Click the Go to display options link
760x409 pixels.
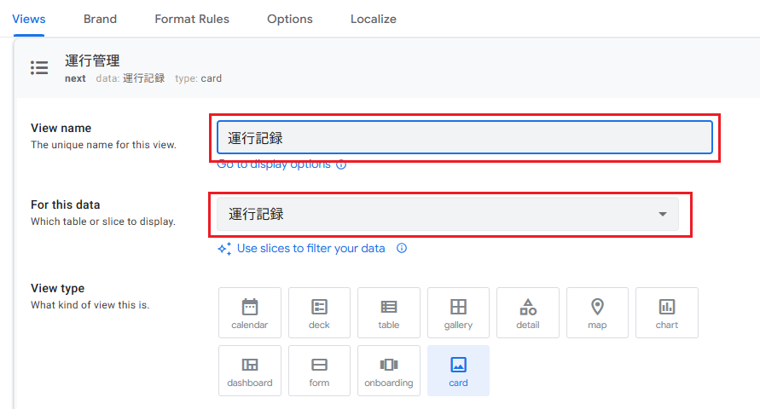[274, 164]
